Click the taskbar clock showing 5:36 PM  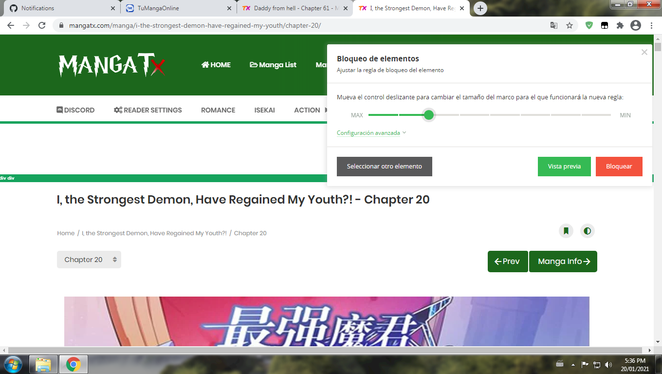(634, 364)
